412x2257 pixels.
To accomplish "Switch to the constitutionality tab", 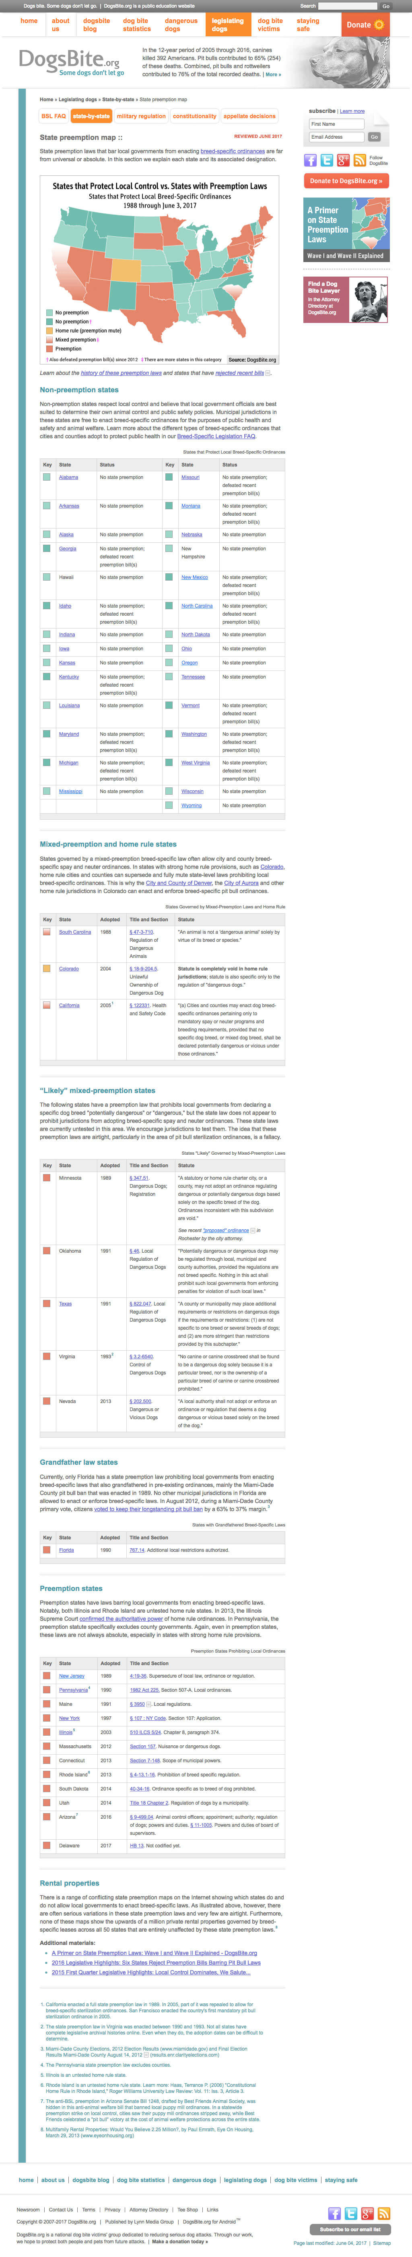I will [x=194, y=116].
